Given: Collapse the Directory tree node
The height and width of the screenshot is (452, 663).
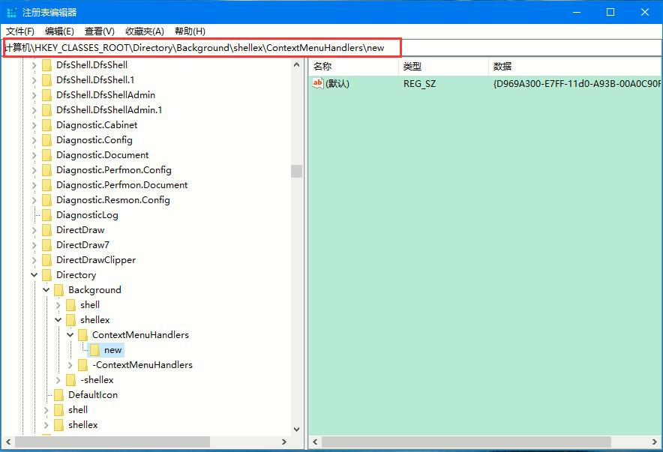Looking at the screenshot, I should click(34, 274).
